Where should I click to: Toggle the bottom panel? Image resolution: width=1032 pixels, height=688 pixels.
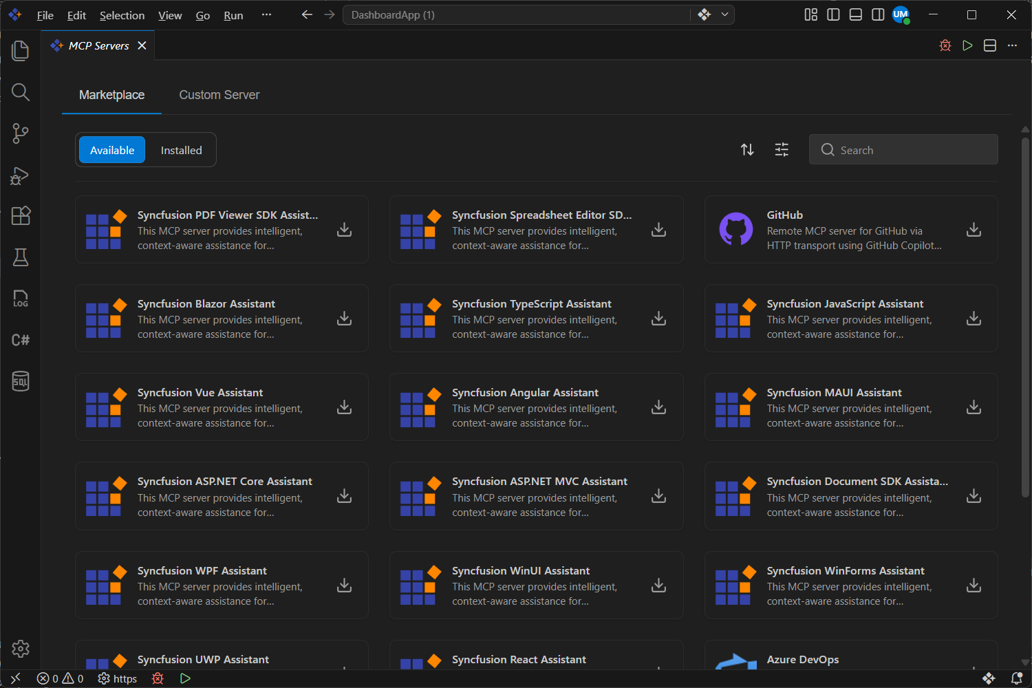point(856,14)
